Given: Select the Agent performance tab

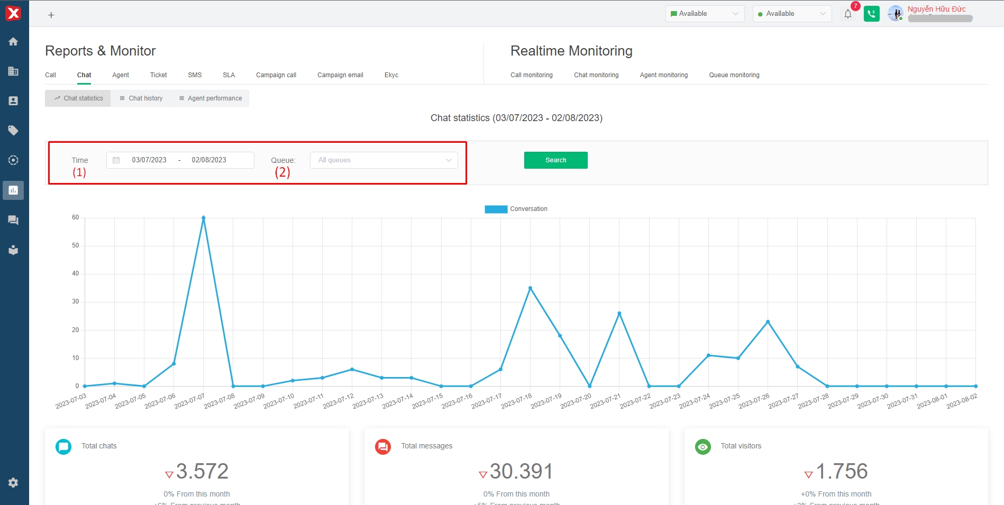Looking at the screenshot, I should [210, 98].
